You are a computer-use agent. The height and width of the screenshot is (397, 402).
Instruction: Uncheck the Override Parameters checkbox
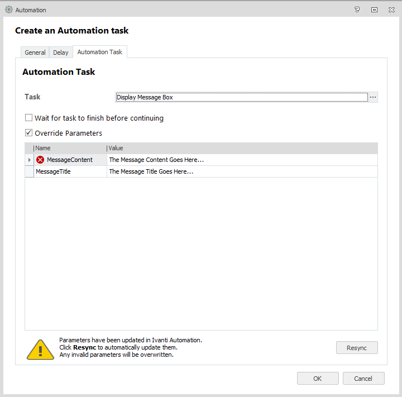pyautogui.click(x=29, y=133)
